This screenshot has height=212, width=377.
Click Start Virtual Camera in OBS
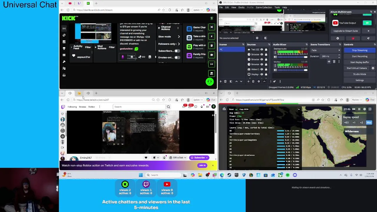coord(356,68)
